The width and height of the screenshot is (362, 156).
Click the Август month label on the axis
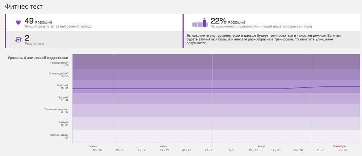pos(262,146)
